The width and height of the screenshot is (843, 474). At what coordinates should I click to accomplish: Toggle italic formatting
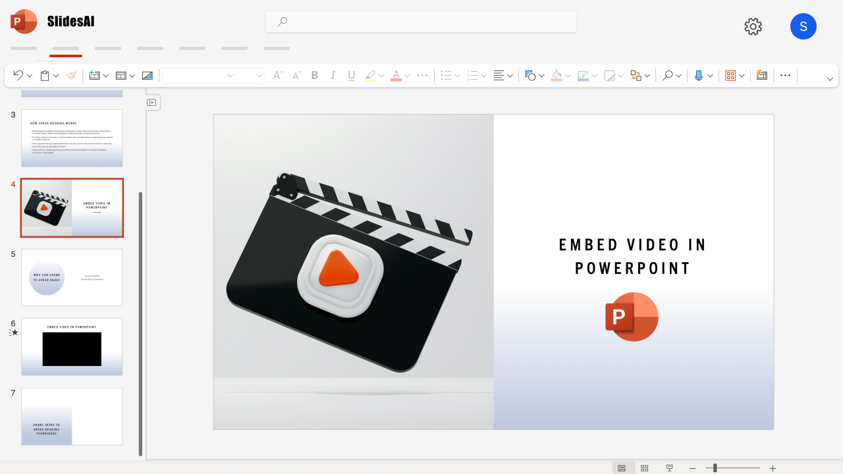tap(333, 75)
